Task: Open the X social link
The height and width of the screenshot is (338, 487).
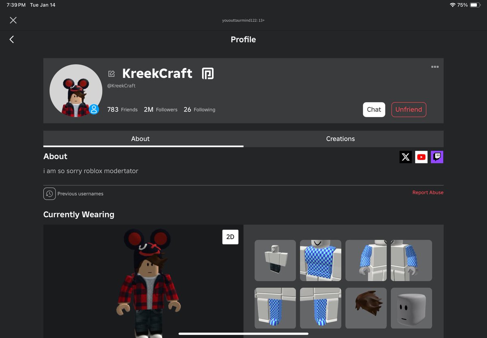Action: coord(405,157)
